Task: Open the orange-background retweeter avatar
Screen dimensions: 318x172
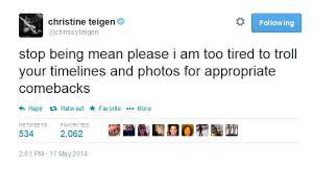Action: 188,130
